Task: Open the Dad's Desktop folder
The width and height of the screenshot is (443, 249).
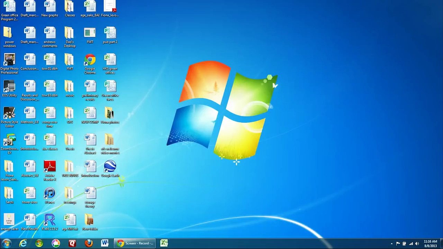Action: tap(70, 37)
